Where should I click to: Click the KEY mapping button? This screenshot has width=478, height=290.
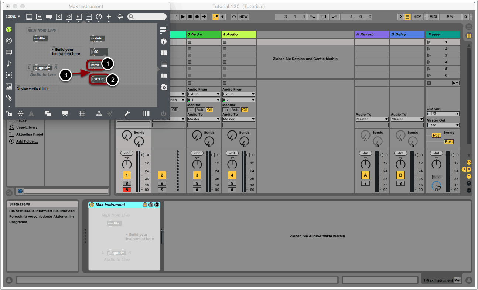pos(417,17)
